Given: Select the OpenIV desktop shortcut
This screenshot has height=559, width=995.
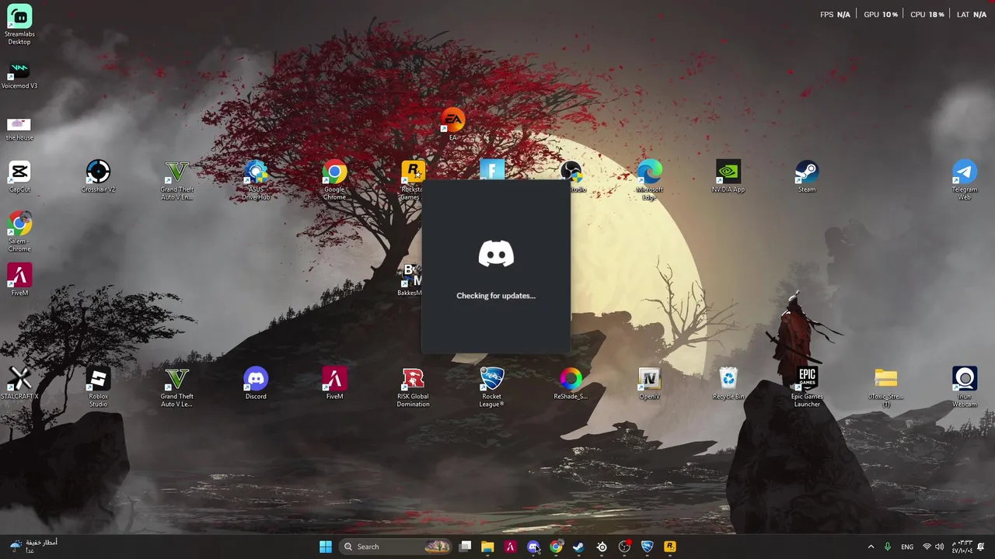Looking at the screenshot, I should coord(649,384).
